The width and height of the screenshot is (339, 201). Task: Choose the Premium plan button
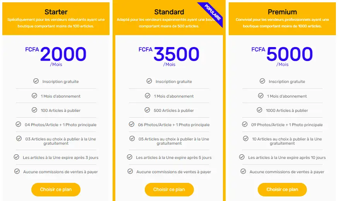[282, 189]
